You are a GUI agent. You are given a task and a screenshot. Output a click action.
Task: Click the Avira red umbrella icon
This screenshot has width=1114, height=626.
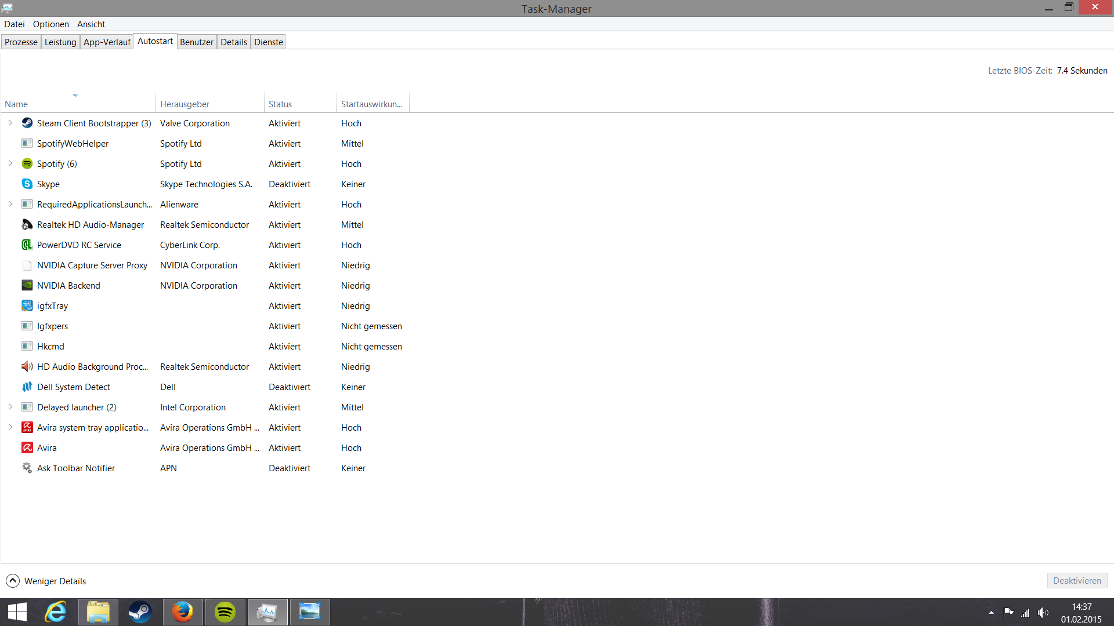pos(27,447)
